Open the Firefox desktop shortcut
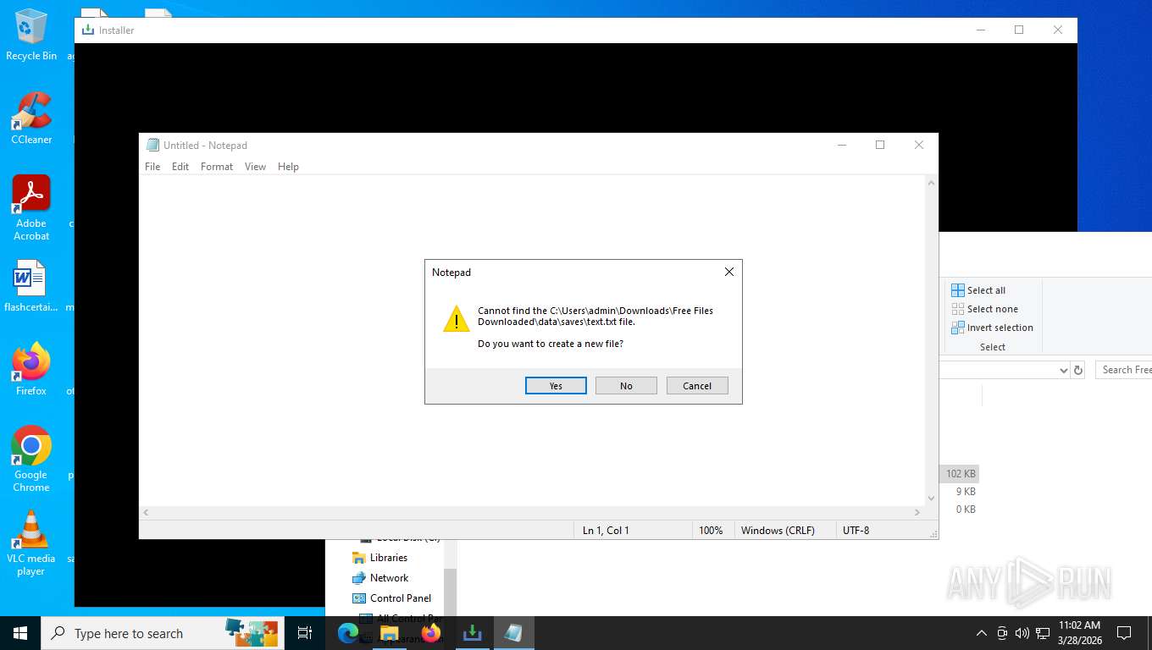This screenshot has width=1152, height=650. [x=31, y=369]
